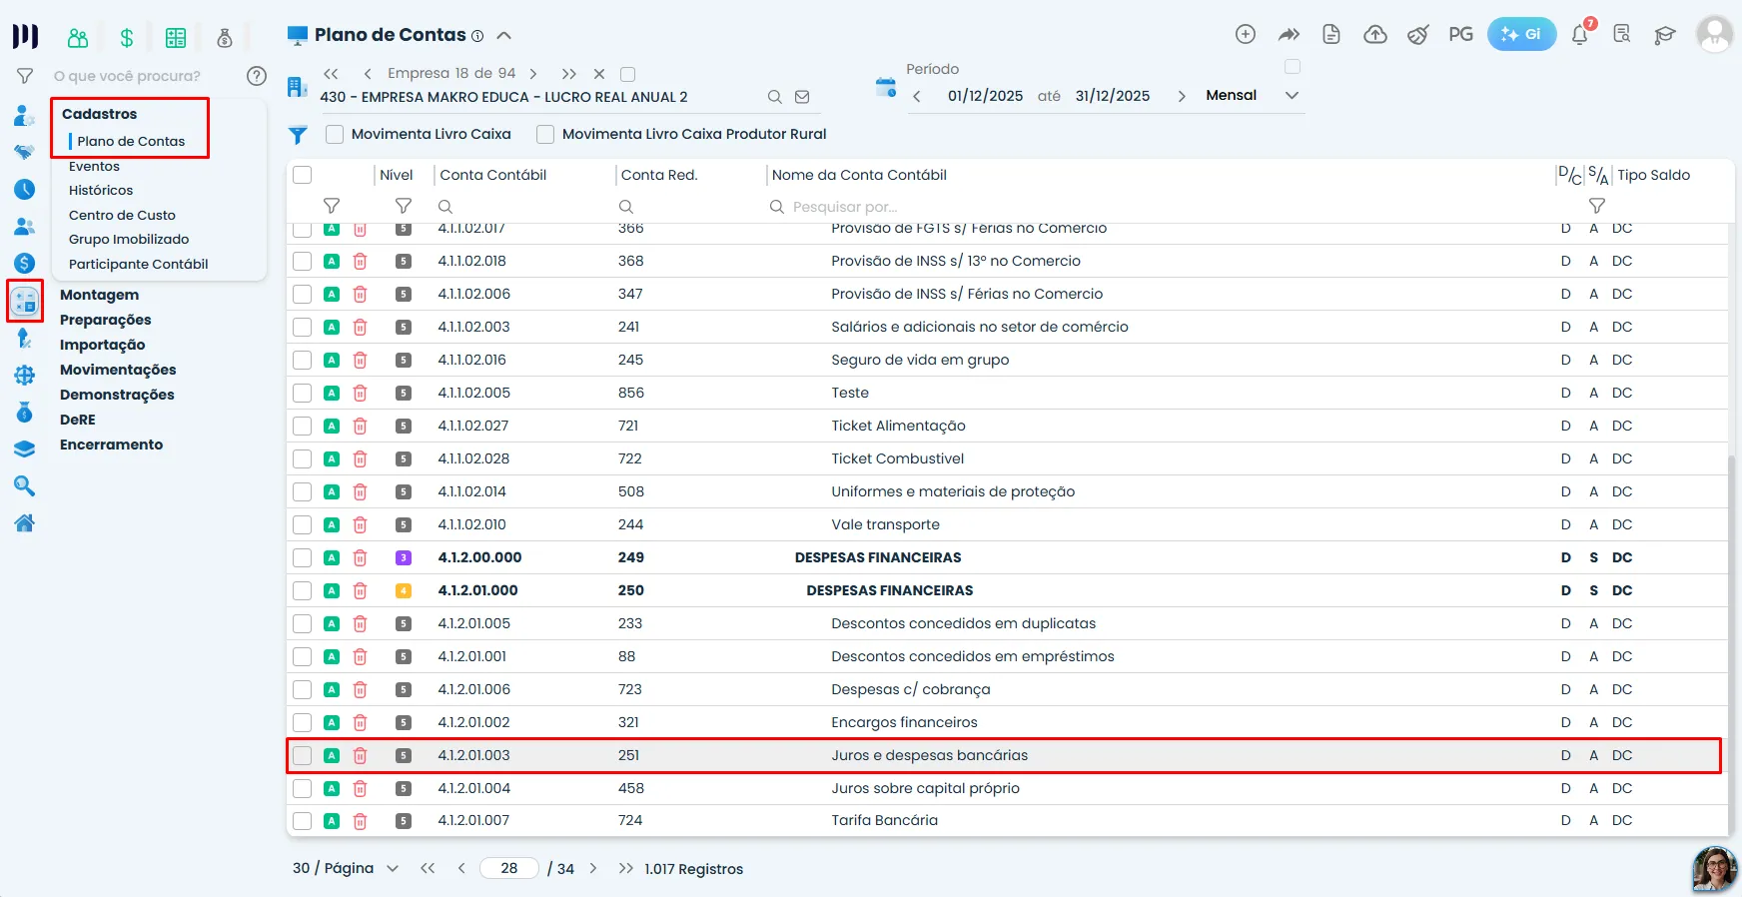This screenshot has height=897, width=1742.
Task: Check the select-all checkbox in table header
Action: click(x=303, y=175)
